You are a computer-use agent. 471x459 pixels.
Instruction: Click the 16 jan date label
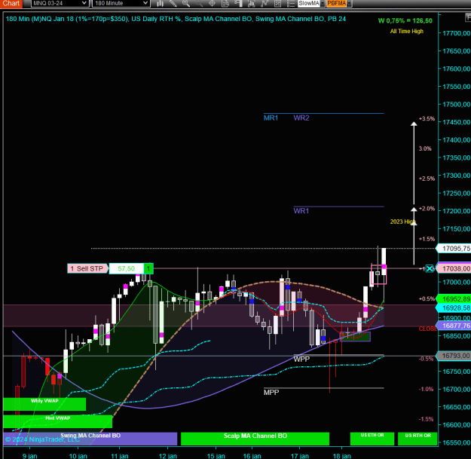252,456
